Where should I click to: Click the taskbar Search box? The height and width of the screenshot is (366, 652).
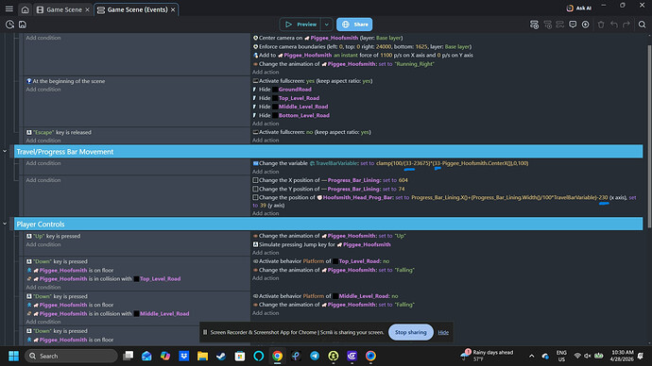[x=71, y=356]
